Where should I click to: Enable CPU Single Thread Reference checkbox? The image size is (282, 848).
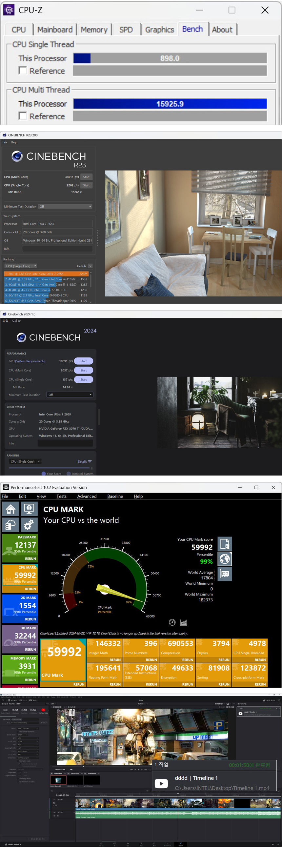pyautogui.click(x=23, y=71)
